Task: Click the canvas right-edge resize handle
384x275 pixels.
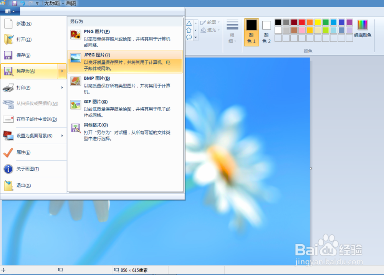Action: (311, 168)
